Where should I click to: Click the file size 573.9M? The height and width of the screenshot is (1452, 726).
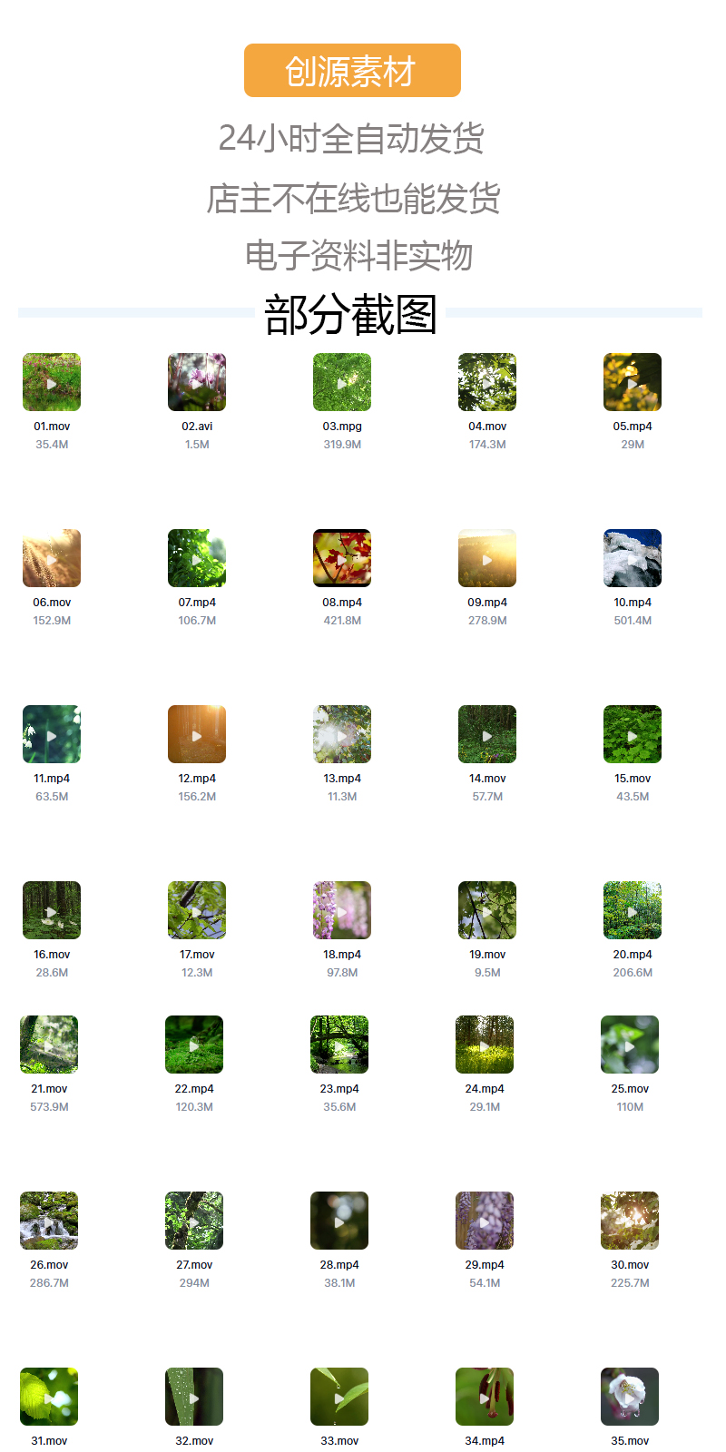click(x=49, y=1106)
